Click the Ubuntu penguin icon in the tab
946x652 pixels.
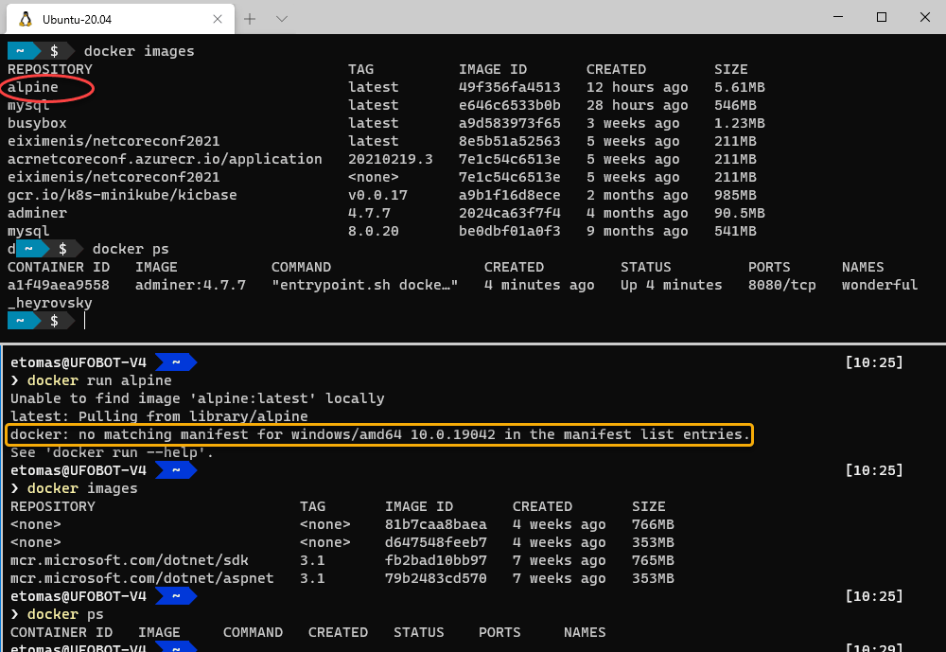tap(26, 17)
